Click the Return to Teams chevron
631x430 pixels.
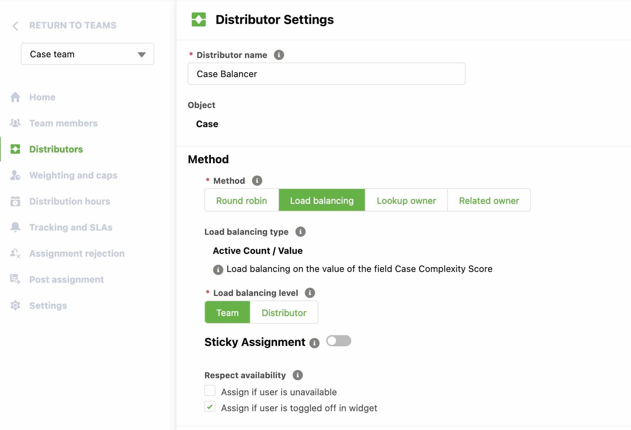click(x=15, y=25)
